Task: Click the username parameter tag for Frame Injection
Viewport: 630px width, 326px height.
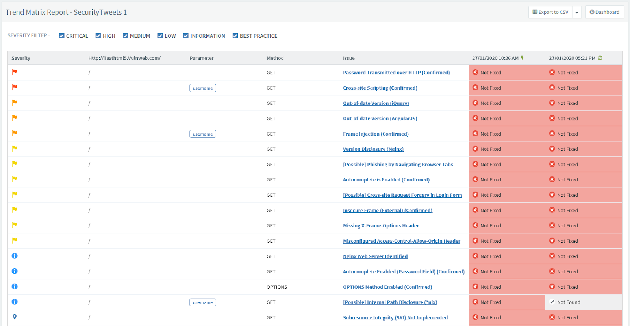Action: click(203, 134)
